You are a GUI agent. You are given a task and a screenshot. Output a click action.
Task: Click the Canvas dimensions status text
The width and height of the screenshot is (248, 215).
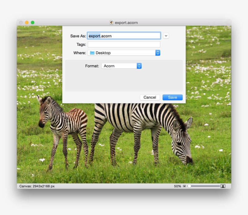(37, 186)
